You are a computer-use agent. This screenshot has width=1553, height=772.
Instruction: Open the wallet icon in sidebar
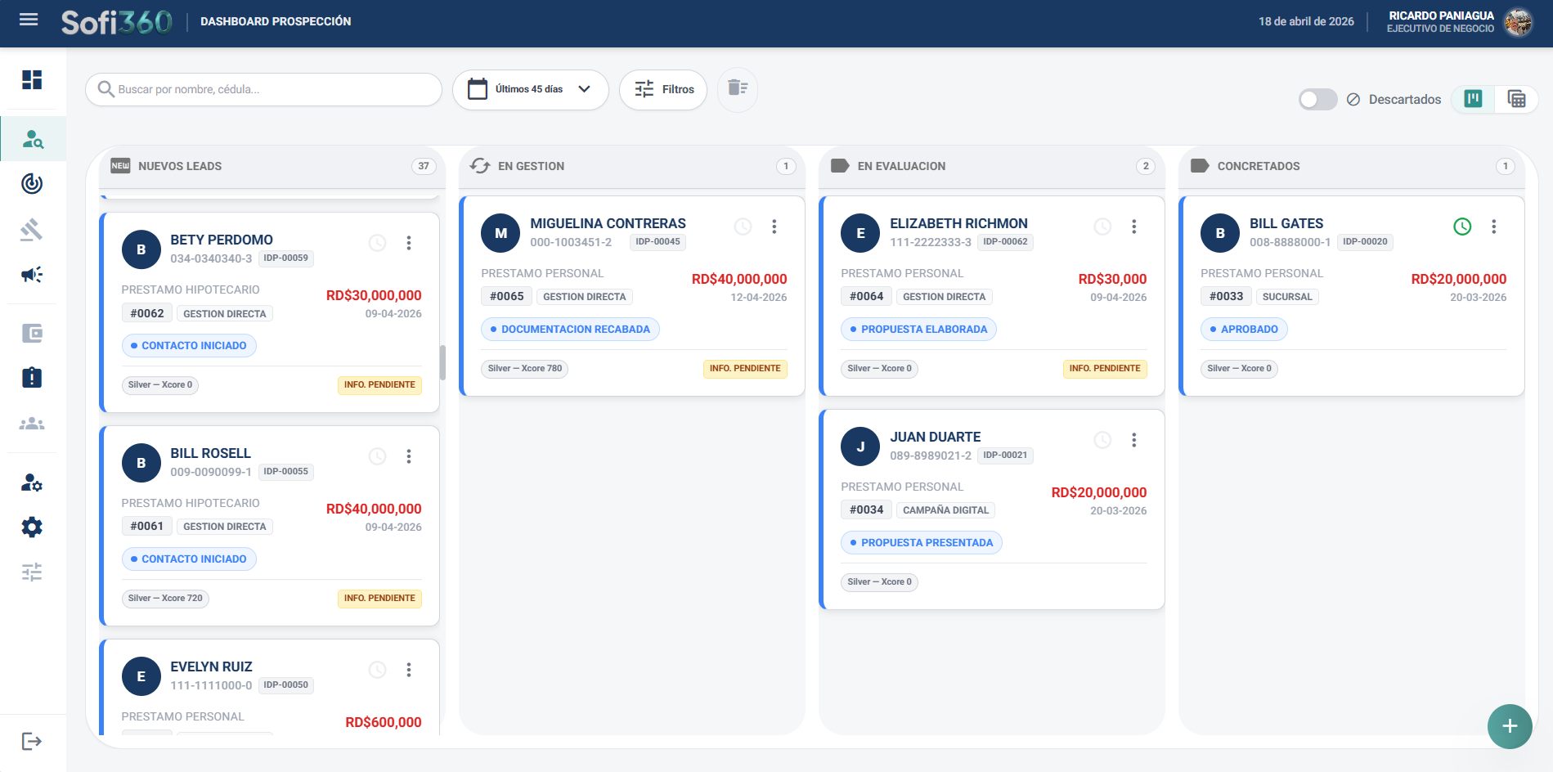tap(32, 333)
